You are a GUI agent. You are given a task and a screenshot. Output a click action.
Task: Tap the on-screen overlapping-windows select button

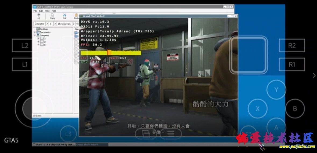[146, 133]
